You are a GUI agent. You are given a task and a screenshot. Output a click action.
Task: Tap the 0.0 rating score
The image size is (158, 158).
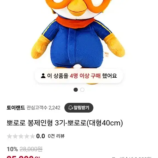(x=41, y=136)
